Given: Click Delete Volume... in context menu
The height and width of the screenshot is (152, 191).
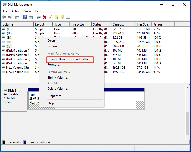Looking at the screenshot, I should (58, 89).
